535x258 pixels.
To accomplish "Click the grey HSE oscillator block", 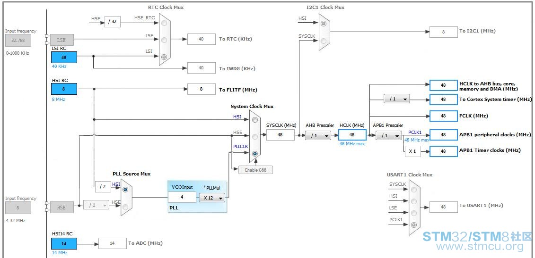I will pos(61,207).
